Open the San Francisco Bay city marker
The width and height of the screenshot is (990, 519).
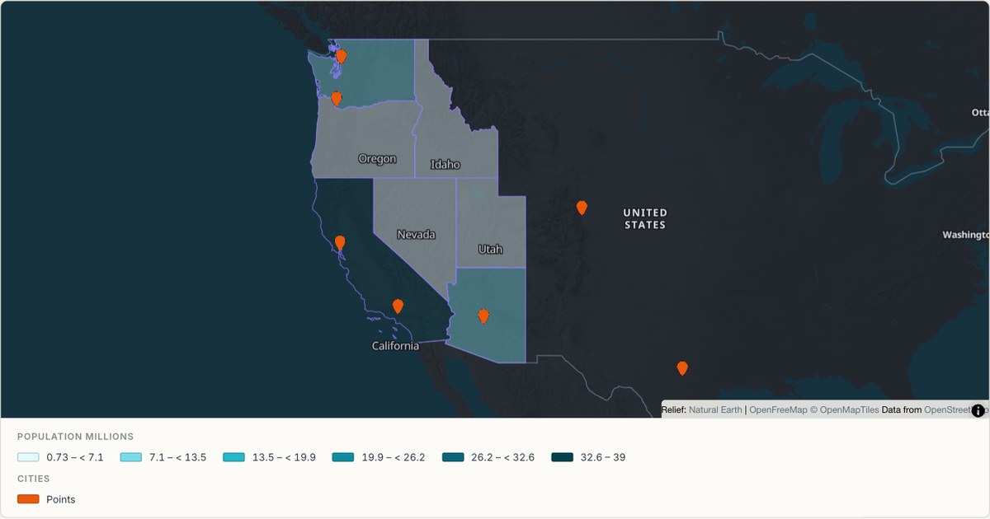pos(340,242)
